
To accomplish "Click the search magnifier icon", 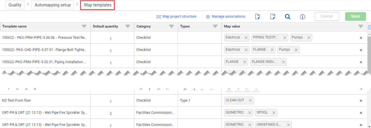I will click(288, 17).
